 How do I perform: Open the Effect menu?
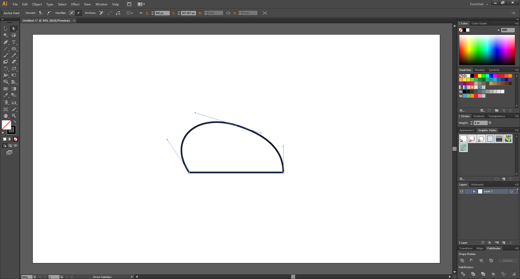[x=75, y=4]
